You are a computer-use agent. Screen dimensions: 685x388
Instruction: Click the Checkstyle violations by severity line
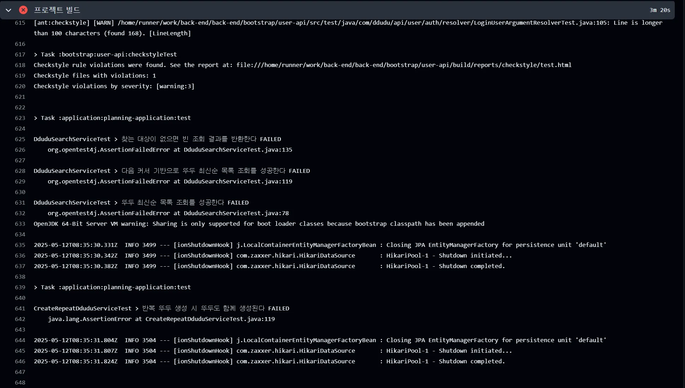(114, 86)
